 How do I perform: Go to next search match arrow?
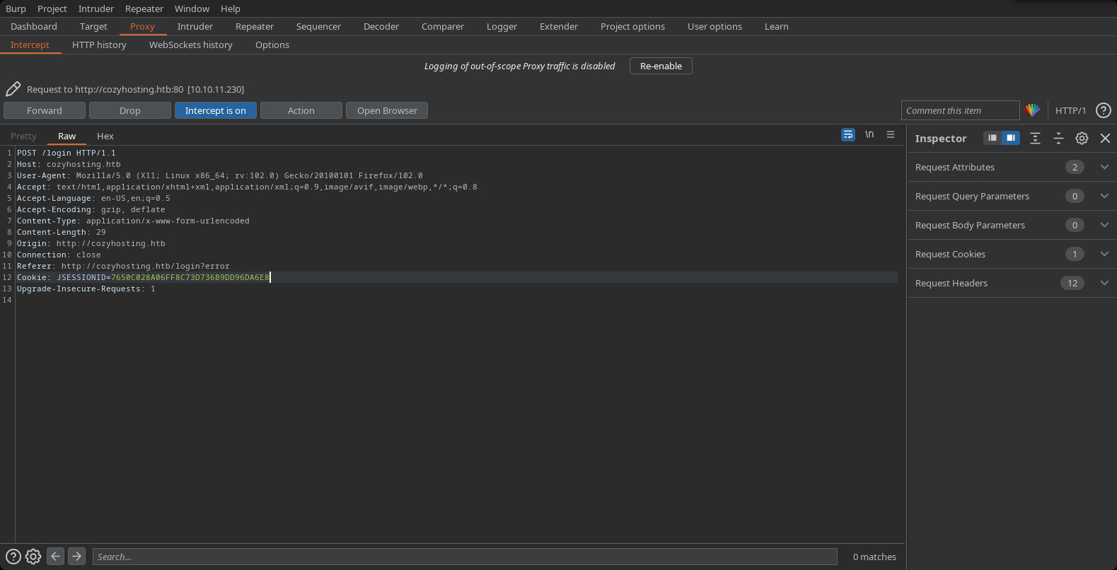coord(76,556)
